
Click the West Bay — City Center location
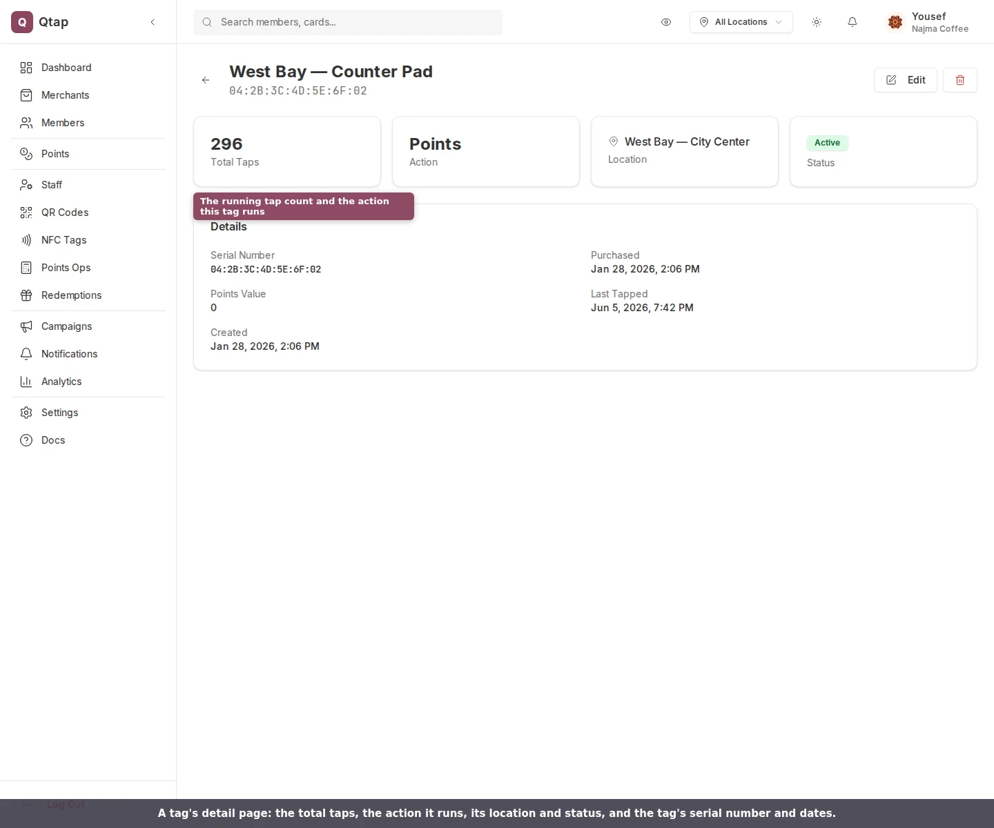687,141
